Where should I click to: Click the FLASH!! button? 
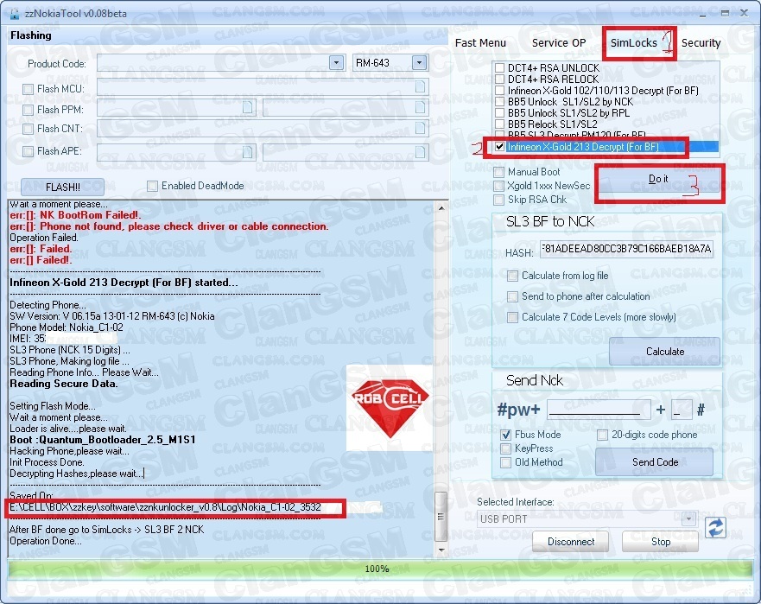coord(62,187)
